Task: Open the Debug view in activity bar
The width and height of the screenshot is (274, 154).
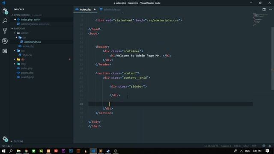Action: coord(5,41)
